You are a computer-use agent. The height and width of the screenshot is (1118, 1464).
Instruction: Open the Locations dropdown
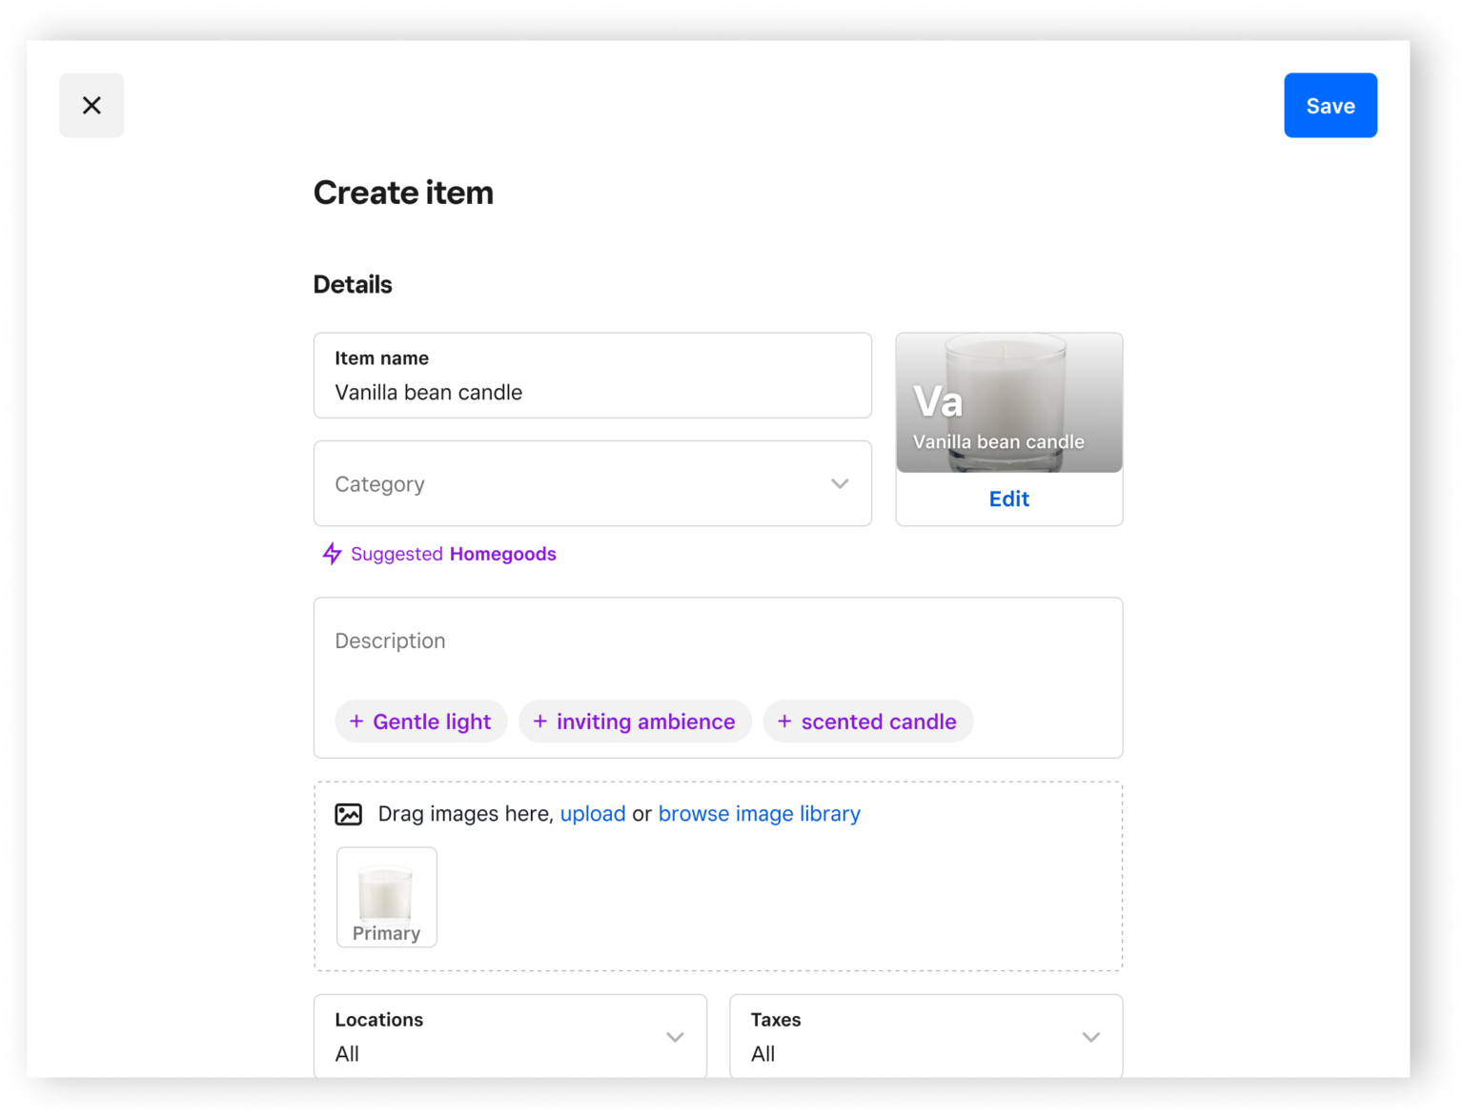[x=510, y=1037]
